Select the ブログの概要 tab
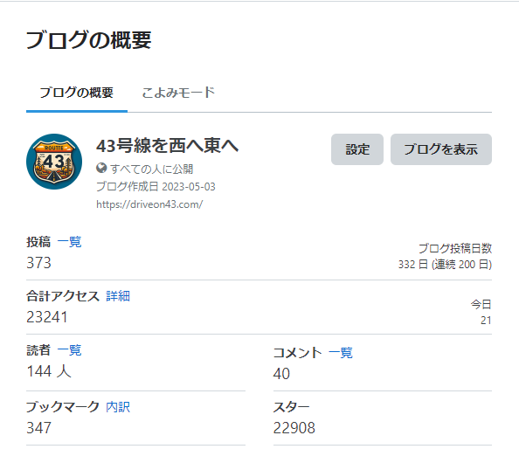The width and height of the screenshot is (519, 456). click(x=77, y=93)
